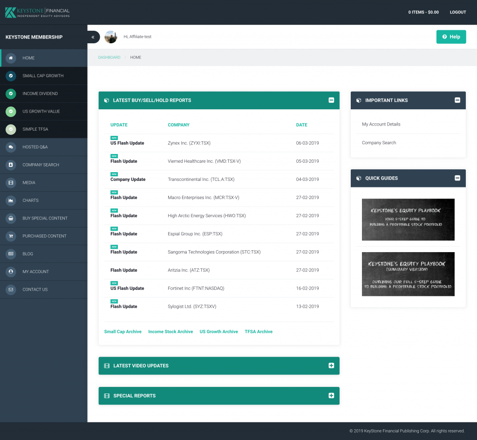Open Small Cap Growth in sidebar

tap(44, 76)
